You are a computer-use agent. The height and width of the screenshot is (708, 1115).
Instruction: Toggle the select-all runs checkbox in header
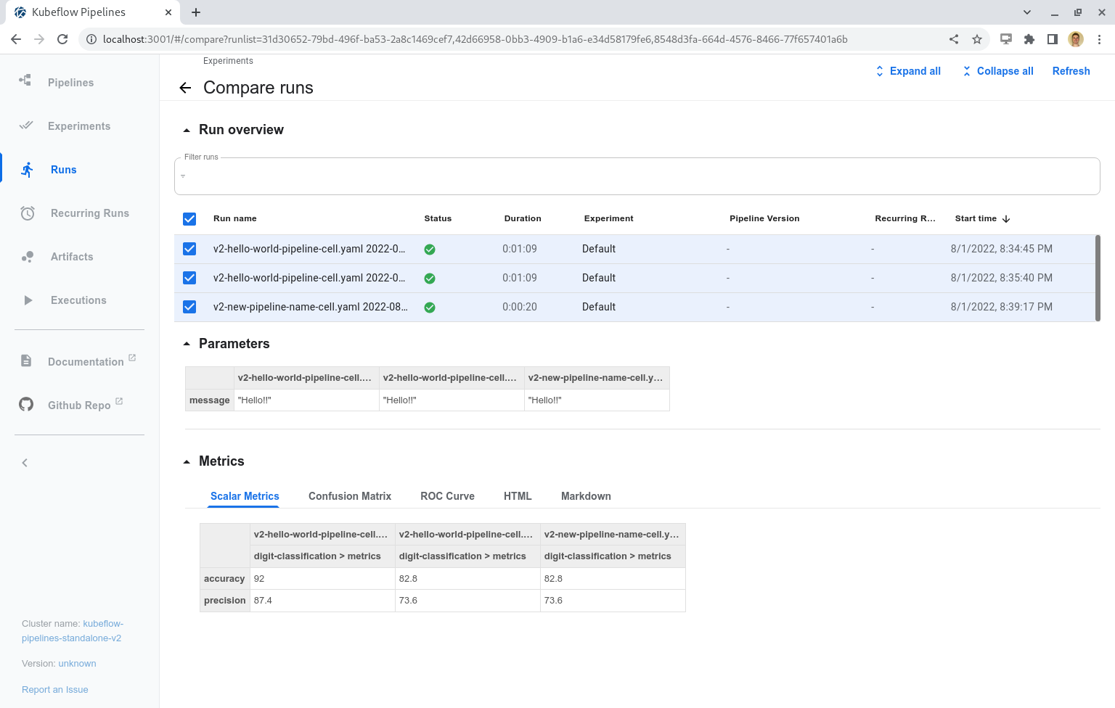click(x=189, y=219)
